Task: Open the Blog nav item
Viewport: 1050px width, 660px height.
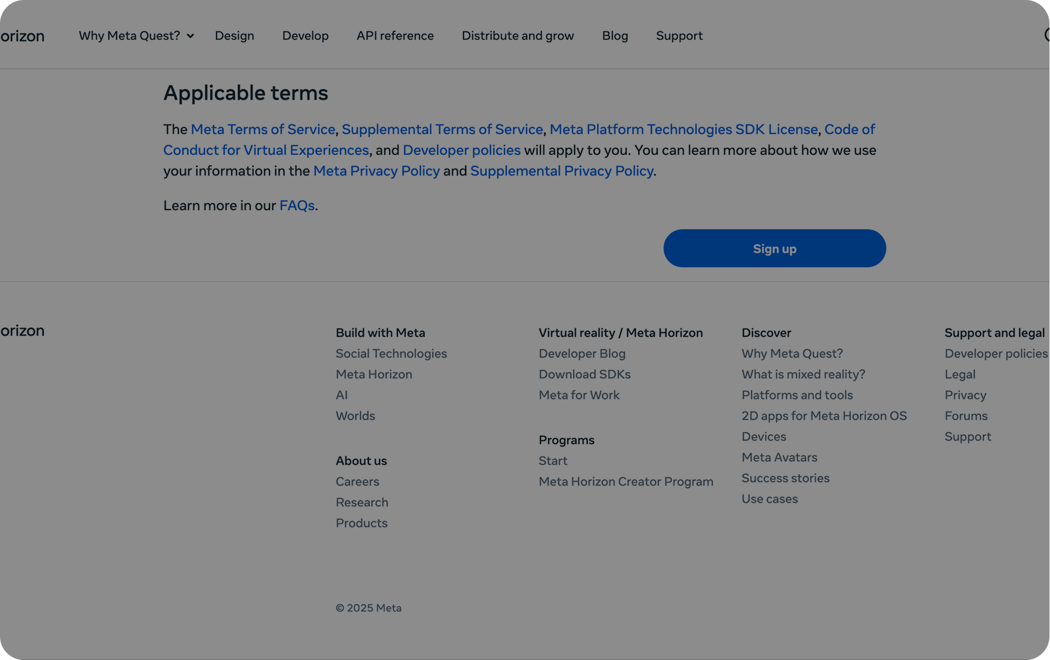Action: (614, 36)
